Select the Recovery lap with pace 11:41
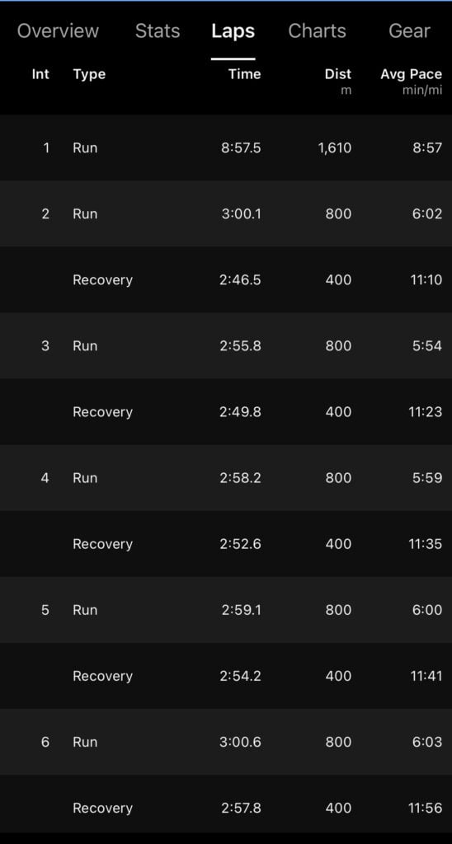Screen dimensions: 452x844 [x=226, y=676]
